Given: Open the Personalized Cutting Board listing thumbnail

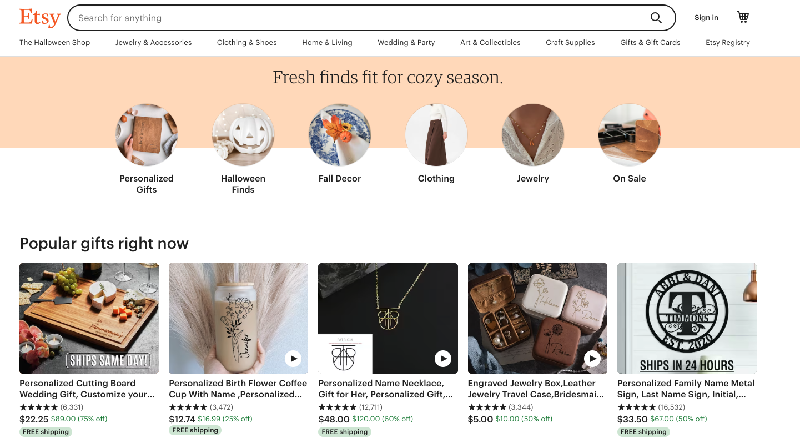Looking at the screenshot, I should tap(89, 318).
